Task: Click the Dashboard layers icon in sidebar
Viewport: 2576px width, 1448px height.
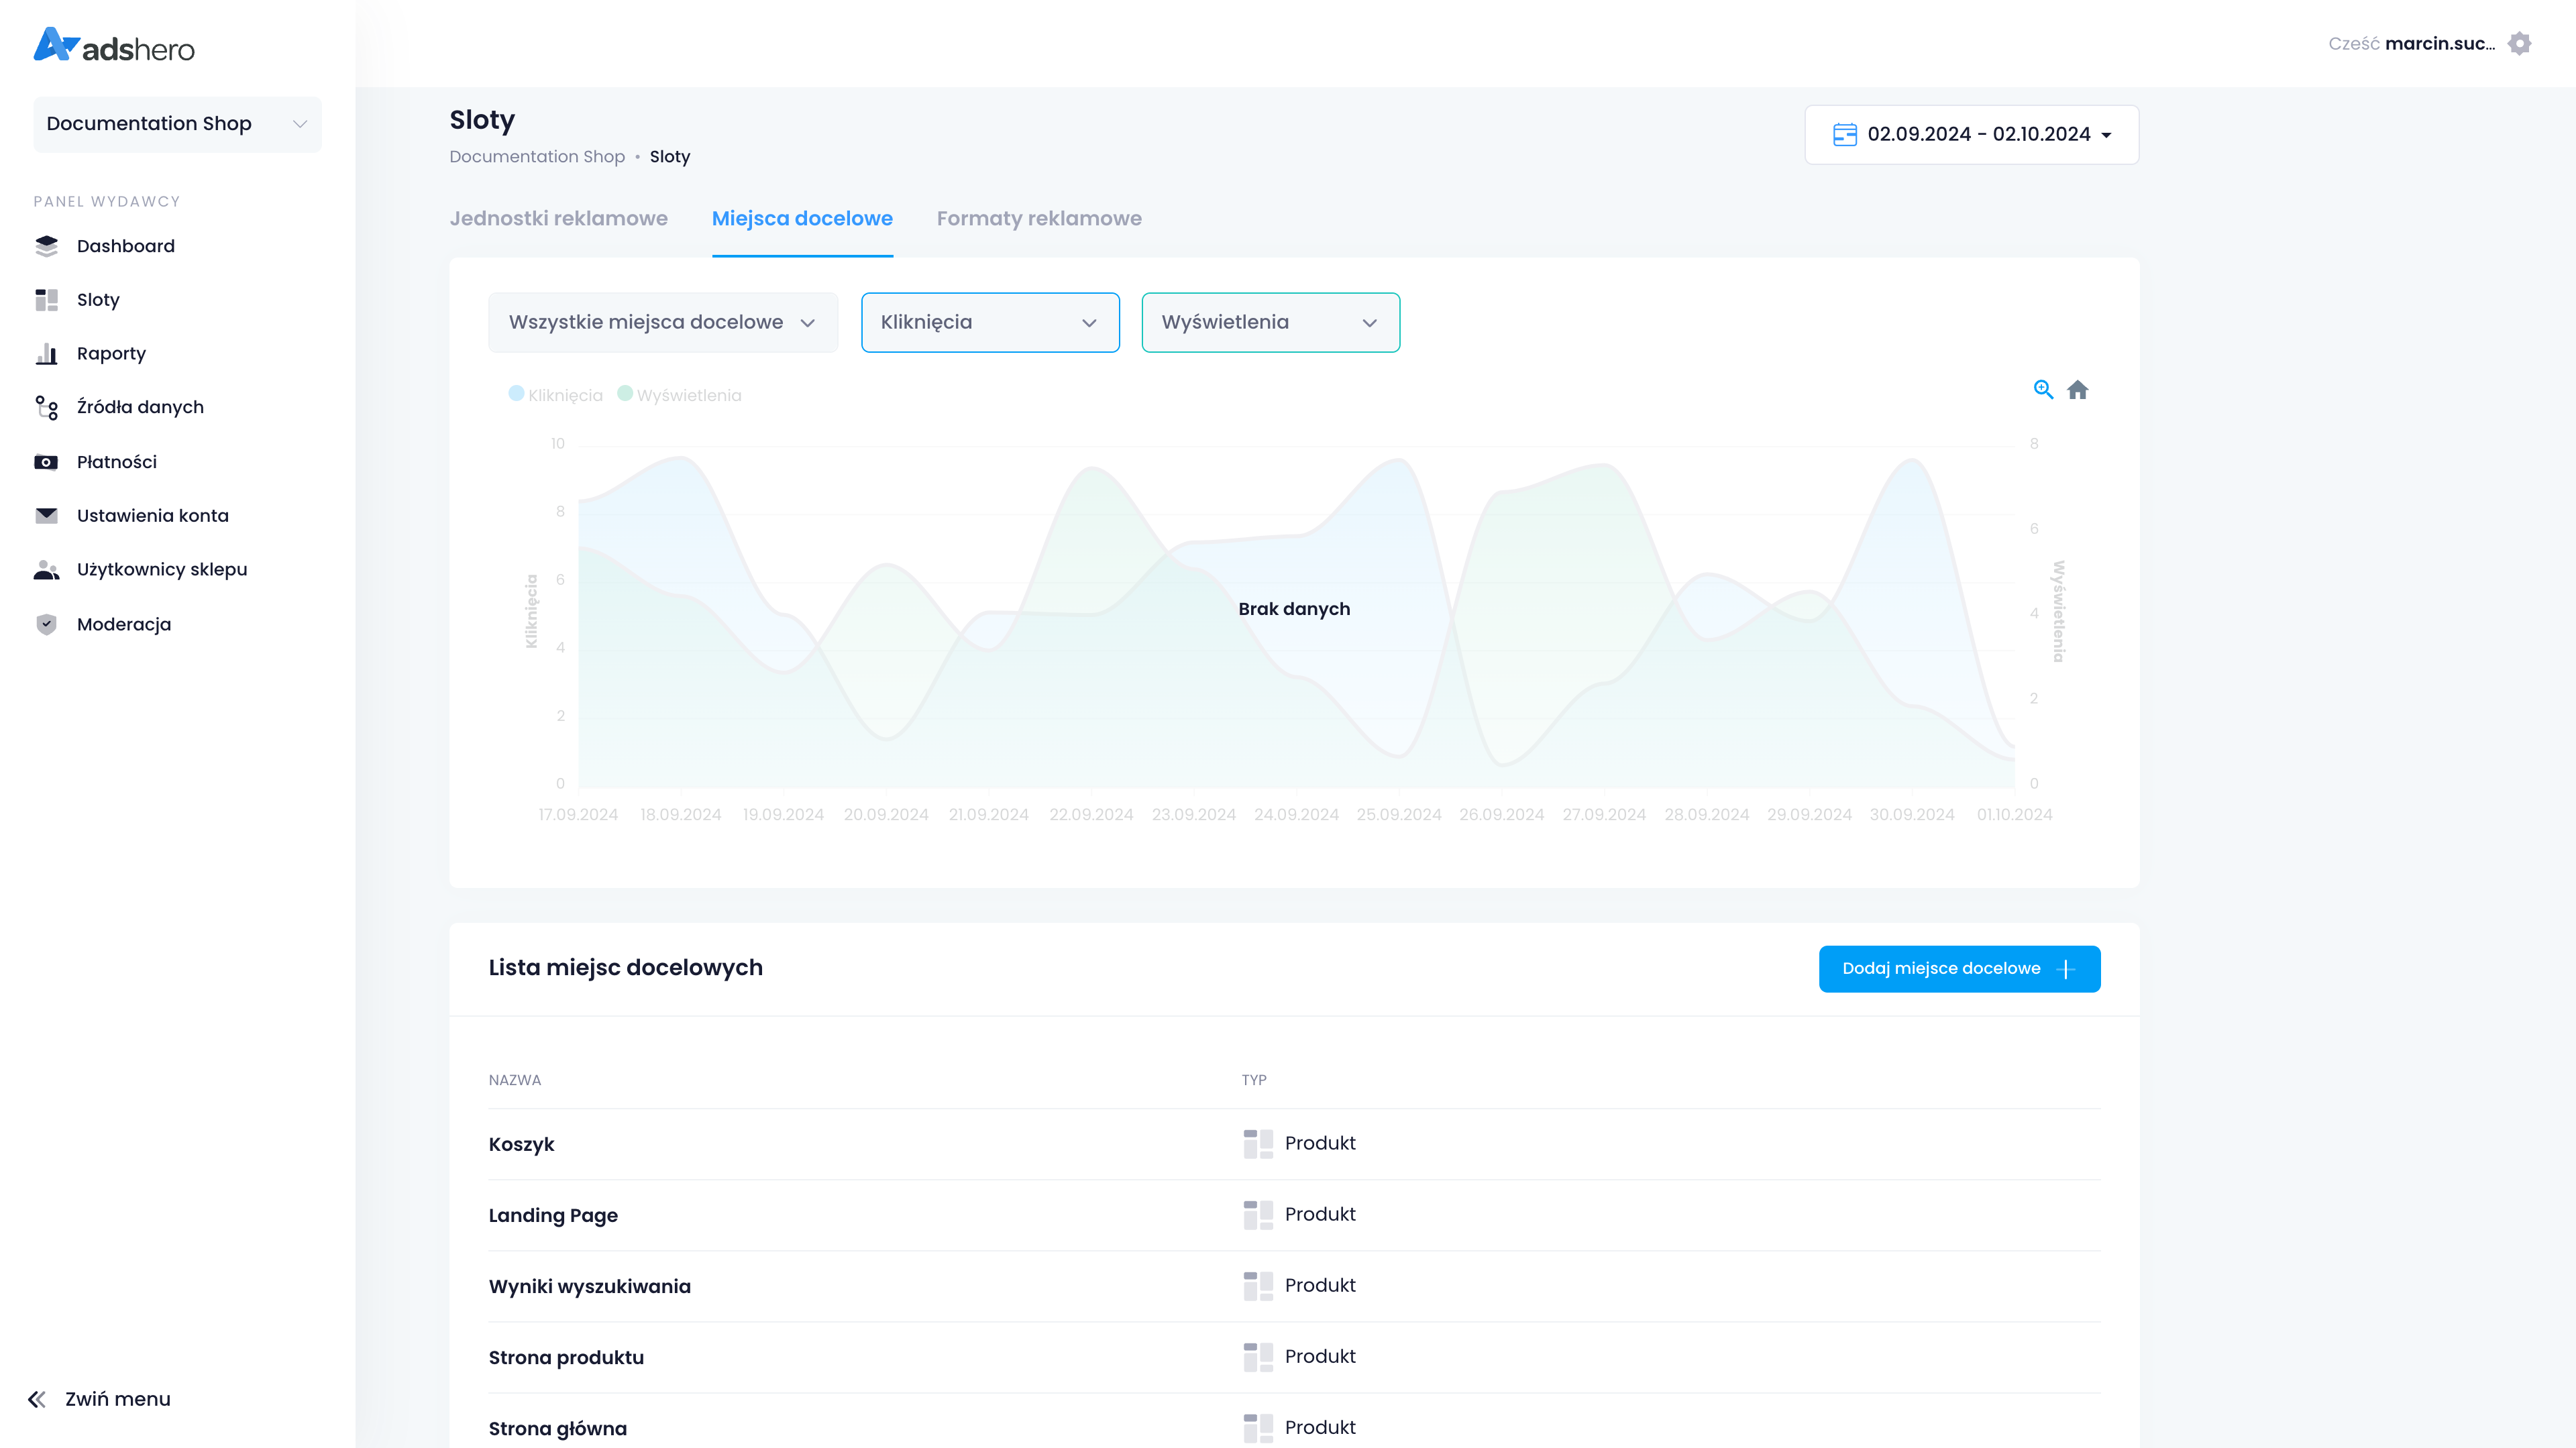Action: coord(46,246)
